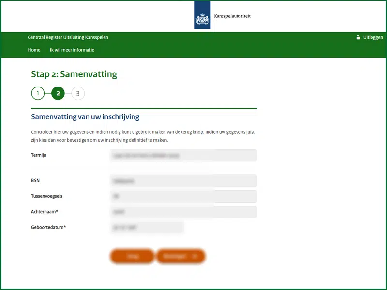
Task: Click Centraal Register Uitsluiting Kansspelen title link
Action: 68,37
